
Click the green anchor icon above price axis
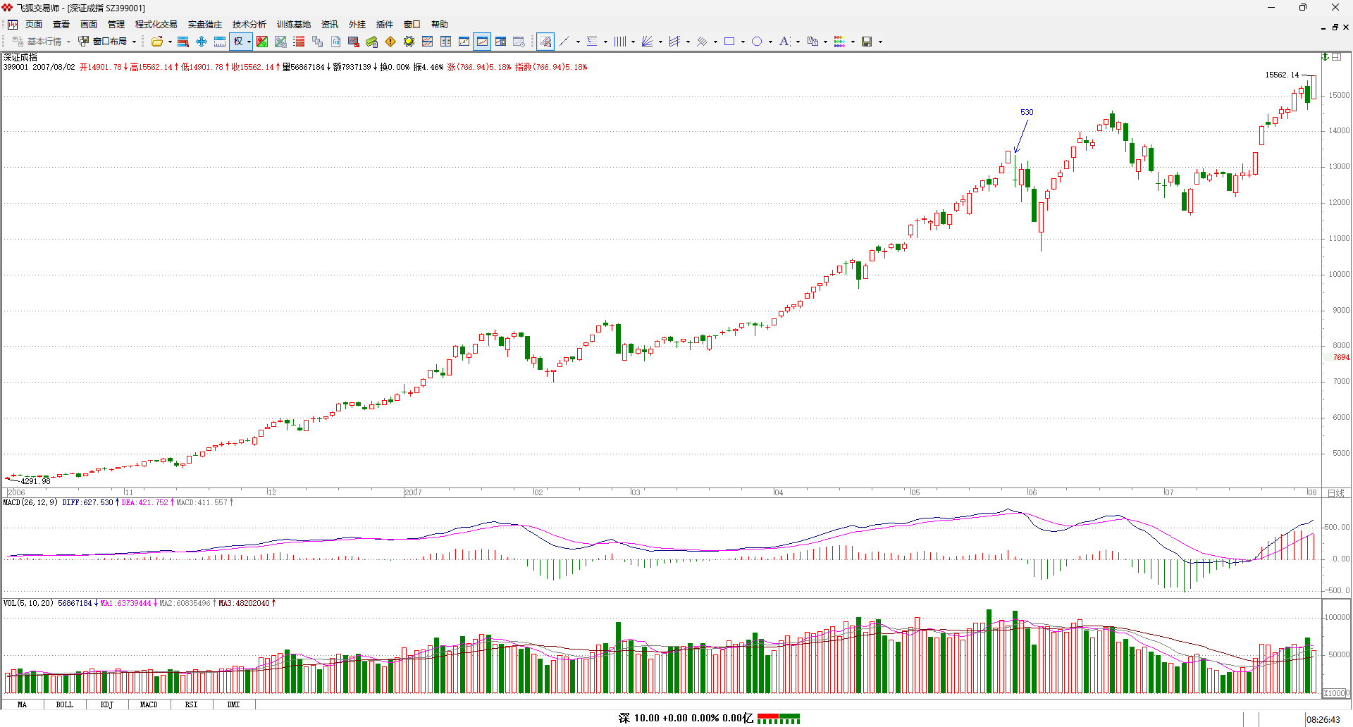(x=1326, y=57)
